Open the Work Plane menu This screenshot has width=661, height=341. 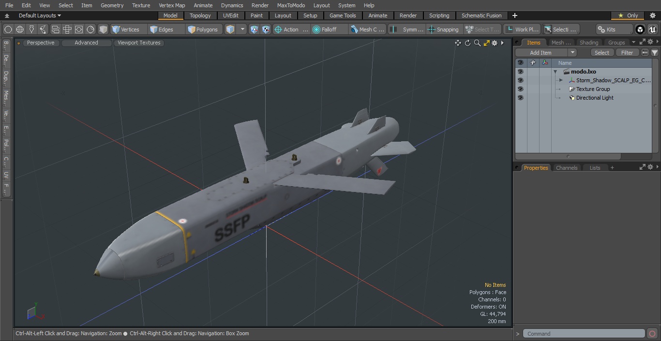[x=522, y=30]
